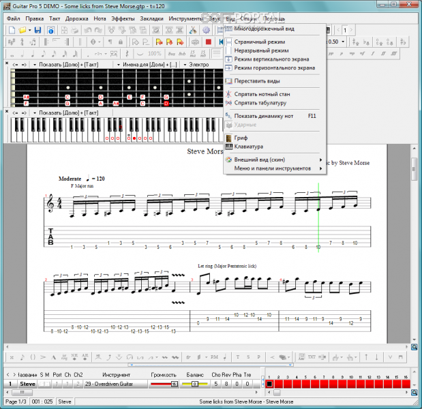
Task: Select Страничный режим menu entry
Action: click(x=260, y=42)
